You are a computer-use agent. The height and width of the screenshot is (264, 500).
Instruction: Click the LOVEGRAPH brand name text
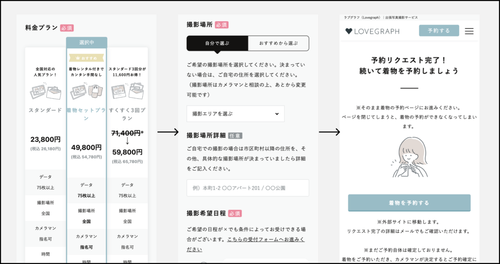376,31
